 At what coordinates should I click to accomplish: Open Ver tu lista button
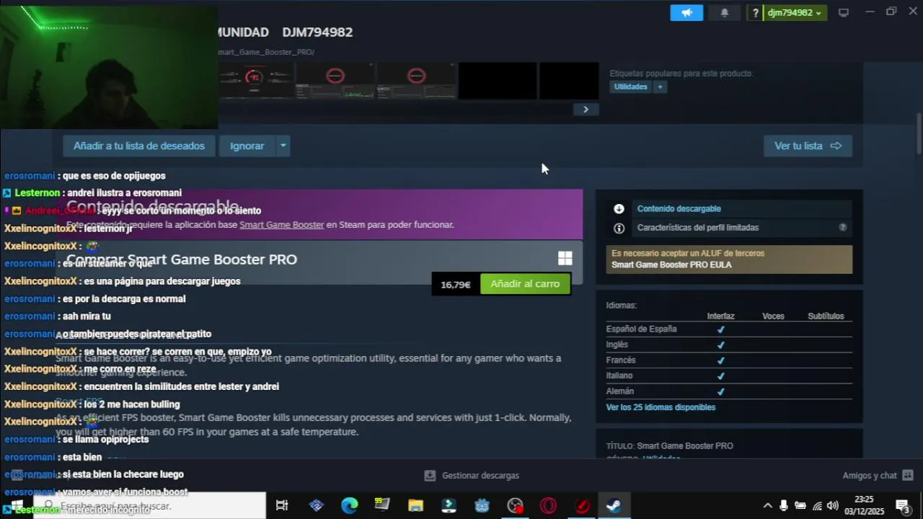pos(808,146)
